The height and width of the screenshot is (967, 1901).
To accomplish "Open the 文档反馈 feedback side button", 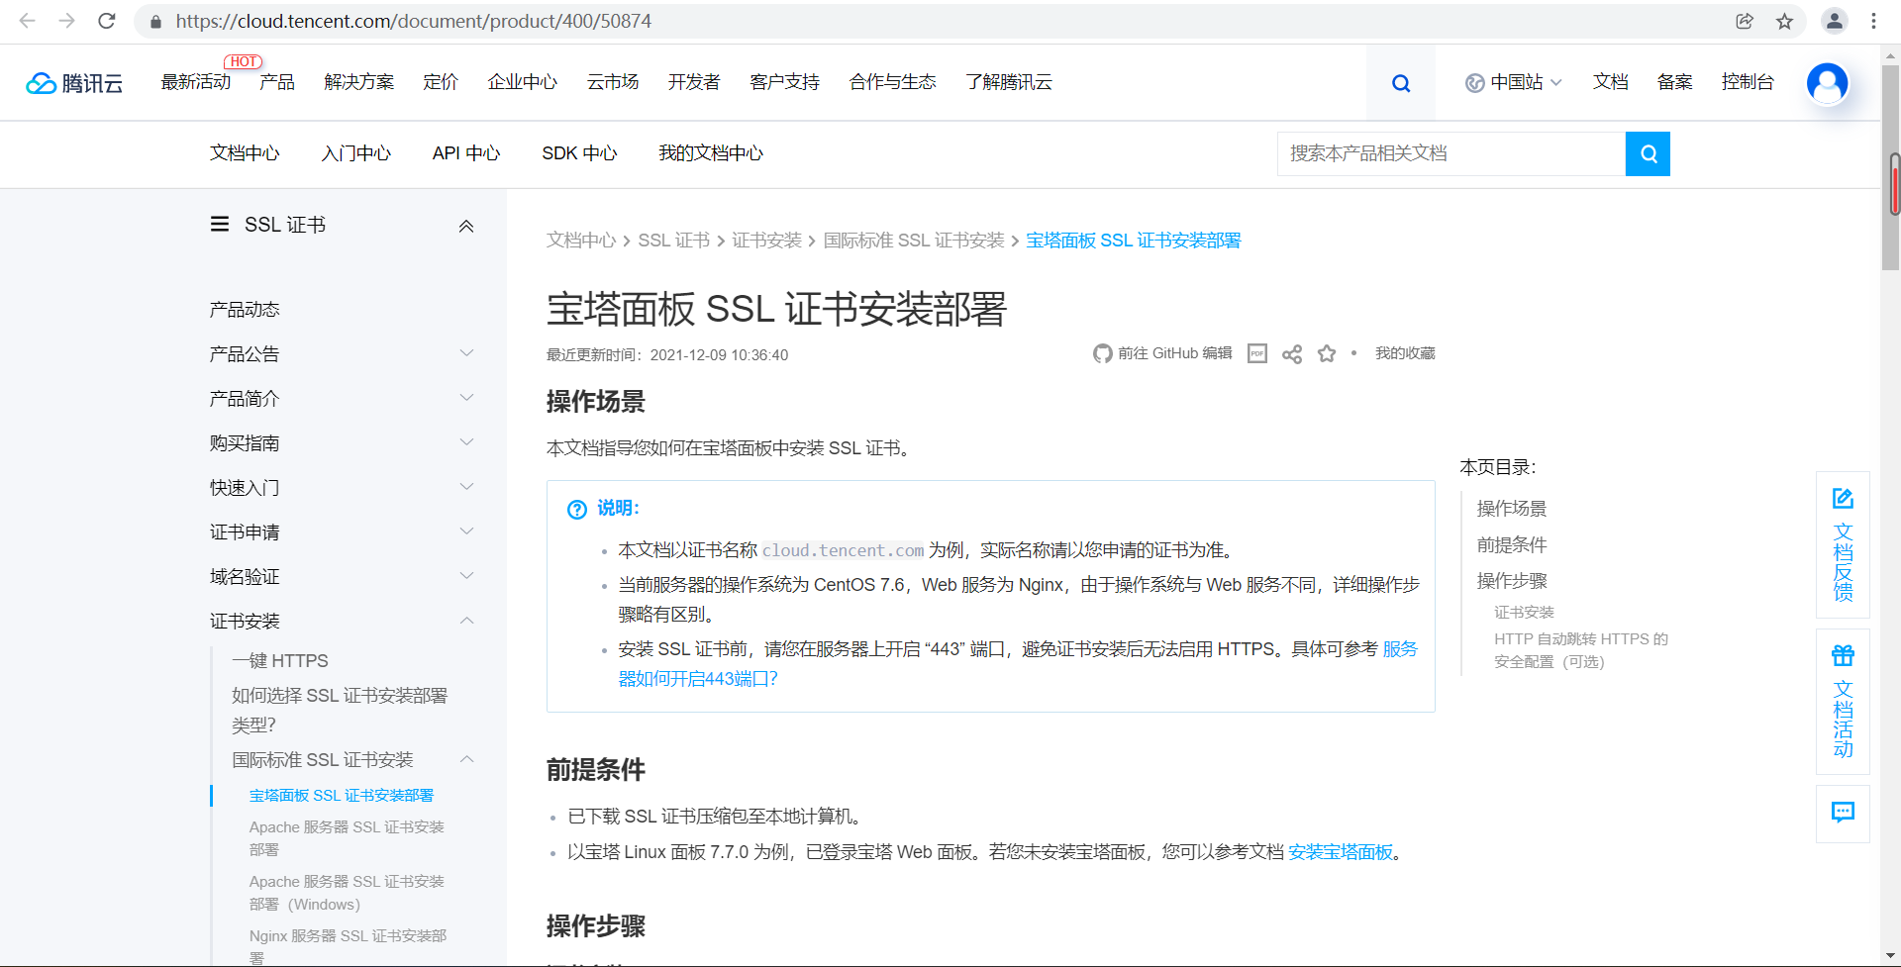I will (x=1843, y=545).
